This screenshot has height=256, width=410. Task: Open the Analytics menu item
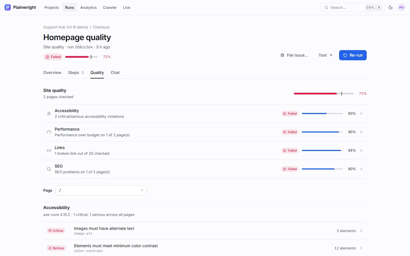tap(88, 7)
